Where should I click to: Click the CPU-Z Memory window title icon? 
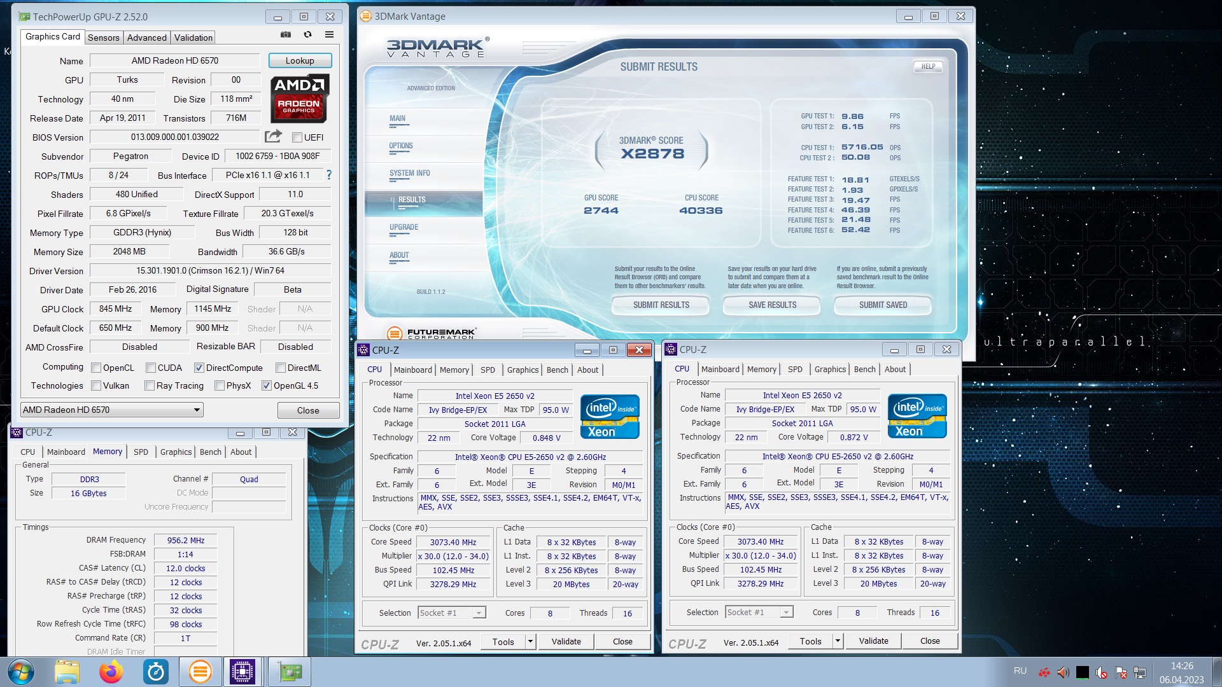[x=17, y=433]
